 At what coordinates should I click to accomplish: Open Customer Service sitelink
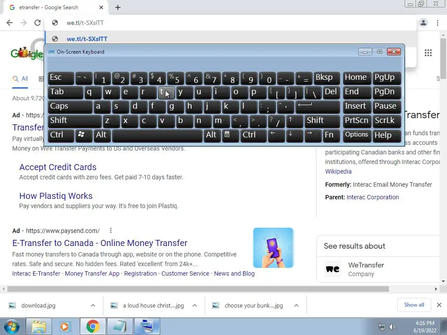(x=185, y=273)
